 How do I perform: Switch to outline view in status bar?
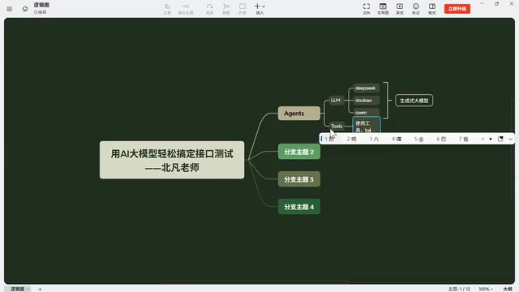(508, 289)
